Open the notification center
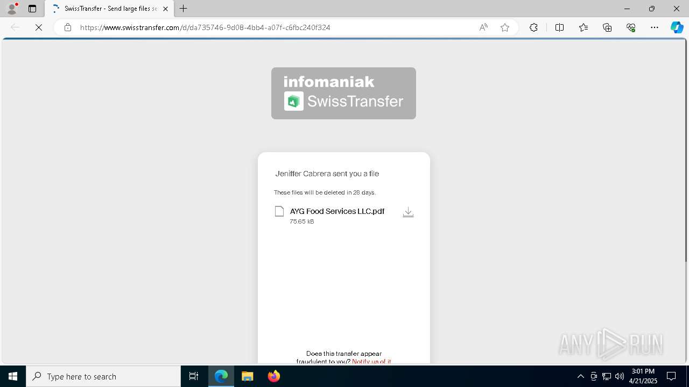The height and width of the screenshot is (387, 689). coord(671,376)
